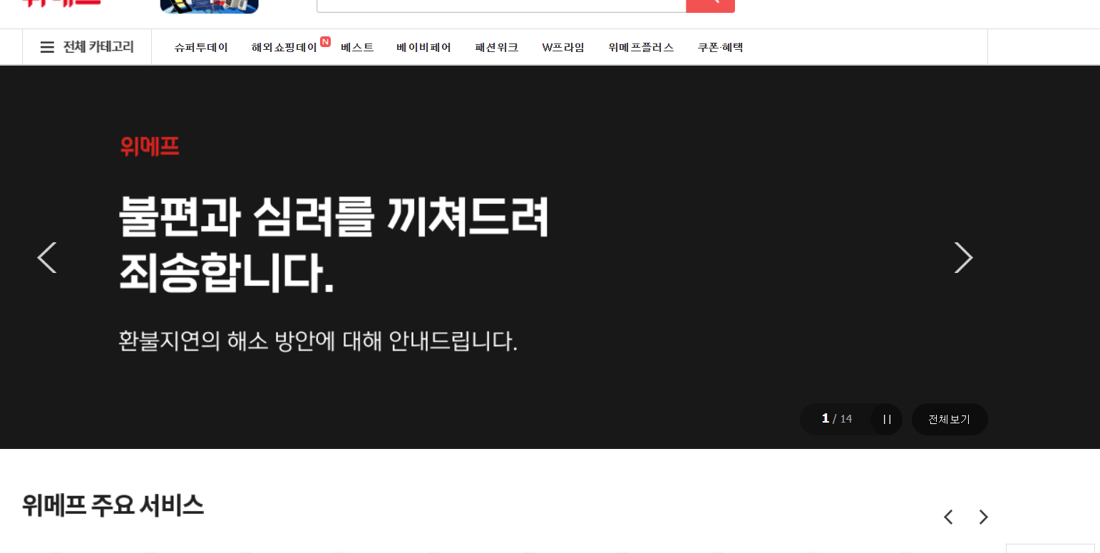Go to 슈퍼투데이 menu

click(201, 48)
